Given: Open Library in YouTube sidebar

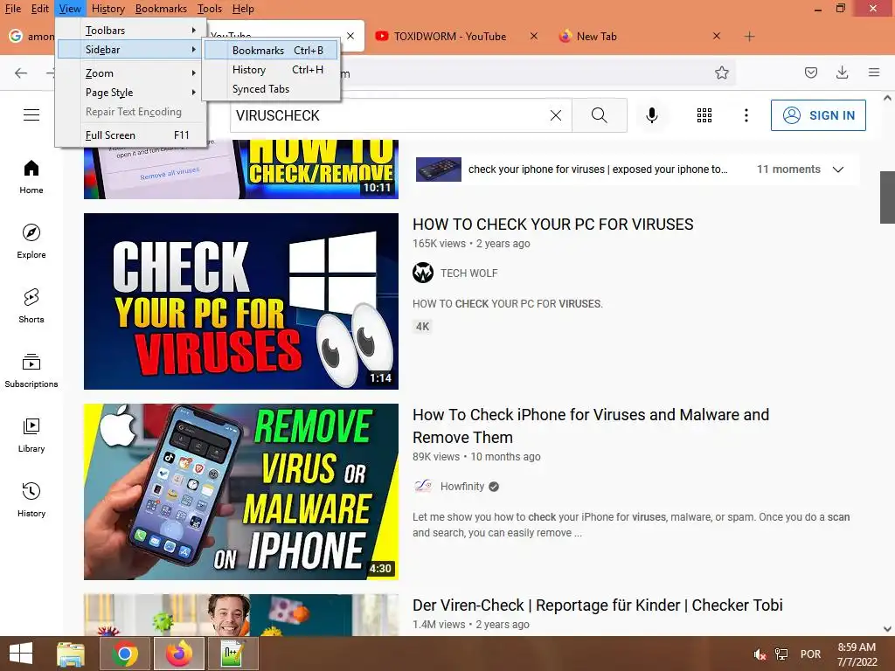Looking at the screenshot, I should pyautogui.click(x=31, y=435).
